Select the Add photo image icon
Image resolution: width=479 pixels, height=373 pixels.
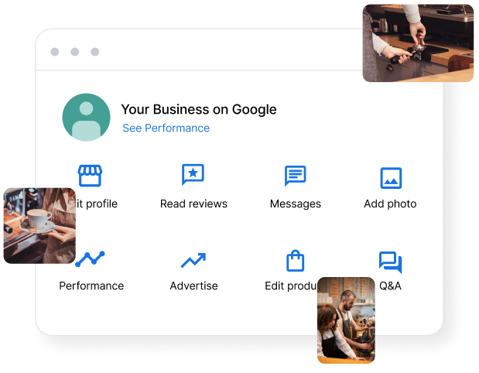(x=391, y=178)
